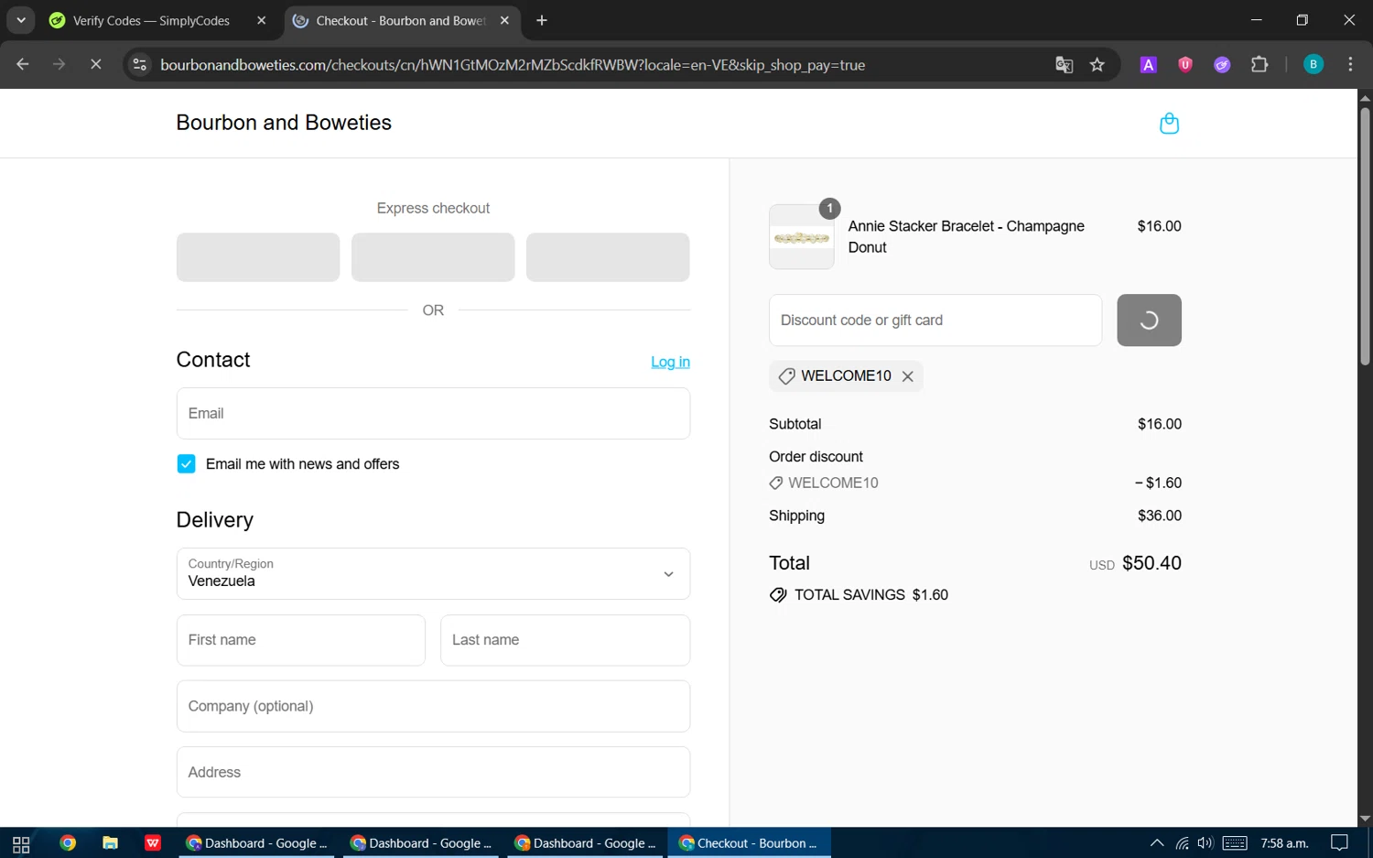Expand the Country/Region dropdown
The image size is (1373, 858).
[x=433, y=574]
